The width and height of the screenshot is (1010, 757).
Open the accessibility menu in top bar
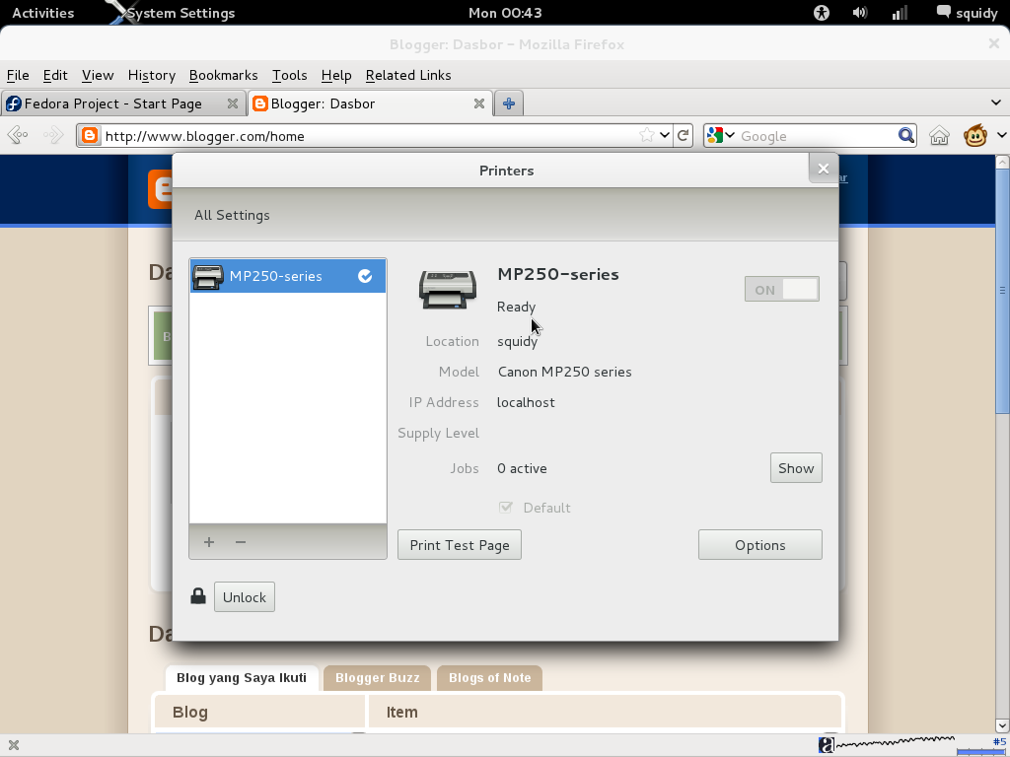point(822,12)
